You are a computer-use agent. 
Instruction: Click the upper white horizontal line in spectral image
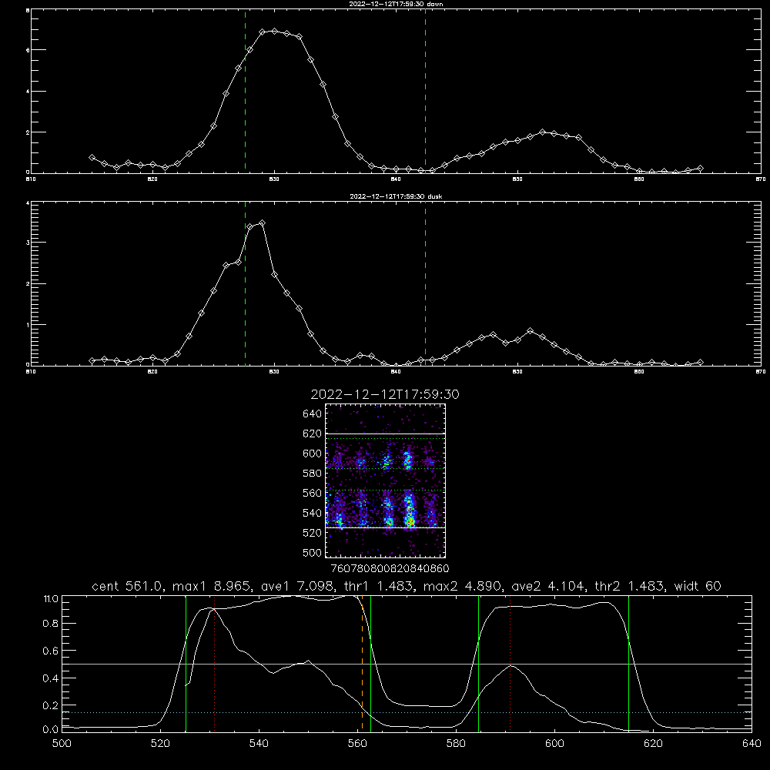pos(386,434)
